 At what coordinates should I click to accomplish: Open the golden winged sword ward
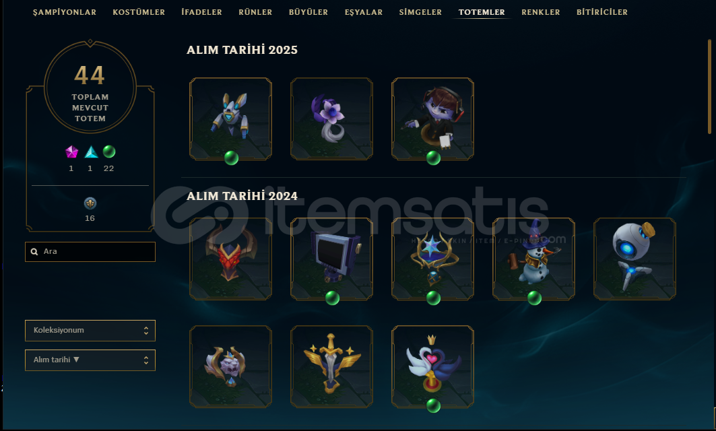coord(331,366)
